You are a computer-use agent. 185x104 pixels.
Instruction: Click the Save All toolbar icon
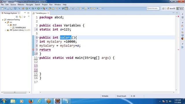pos(11,8)
